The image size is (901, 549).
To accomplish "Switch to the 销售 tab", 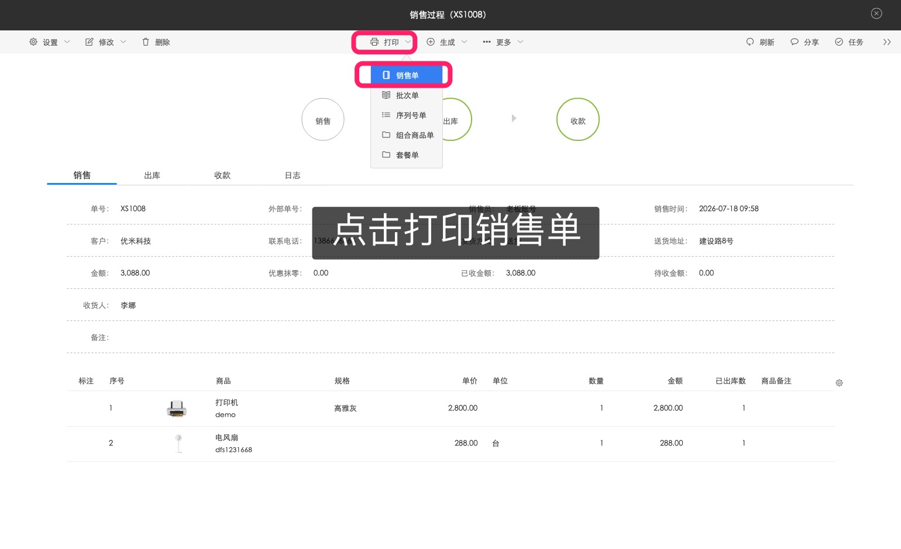I will pos(82,175).
